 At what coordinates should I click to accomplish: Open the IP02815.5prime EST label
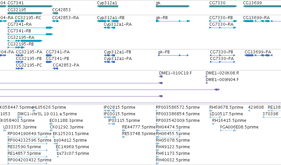119,107
